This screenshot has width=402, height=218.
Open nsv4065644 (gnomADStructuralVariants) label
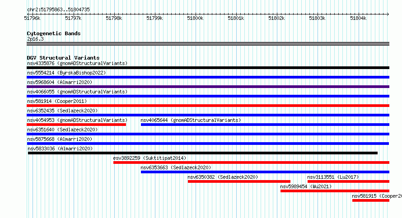point(191,120)
